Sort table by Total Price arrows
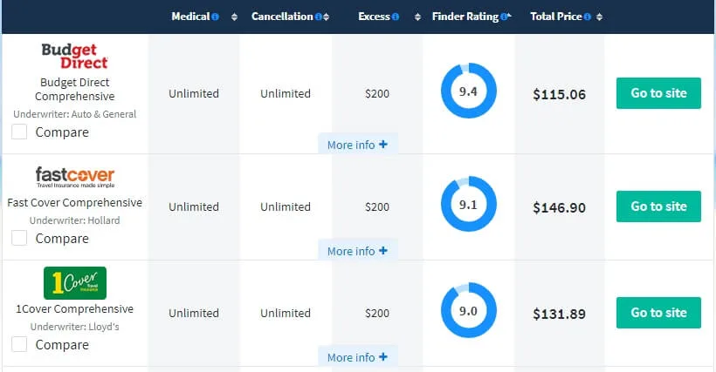Screen dimensions: 716x372 coord(599,17)
